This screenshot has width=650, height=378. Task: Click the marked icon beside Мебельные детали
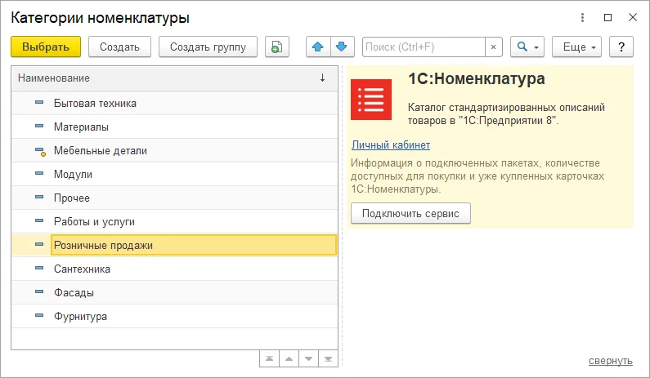point(40,152)
